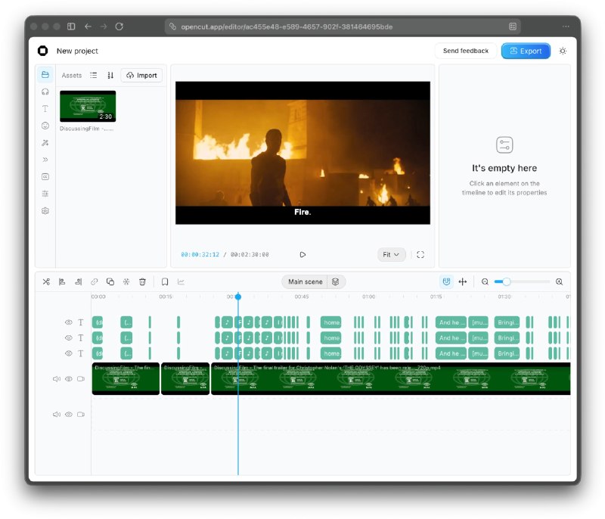The width and height of the screenshot is (605, 519).
Task: Toggle the ripple editing arrows icon
Action: pos(463,281)
